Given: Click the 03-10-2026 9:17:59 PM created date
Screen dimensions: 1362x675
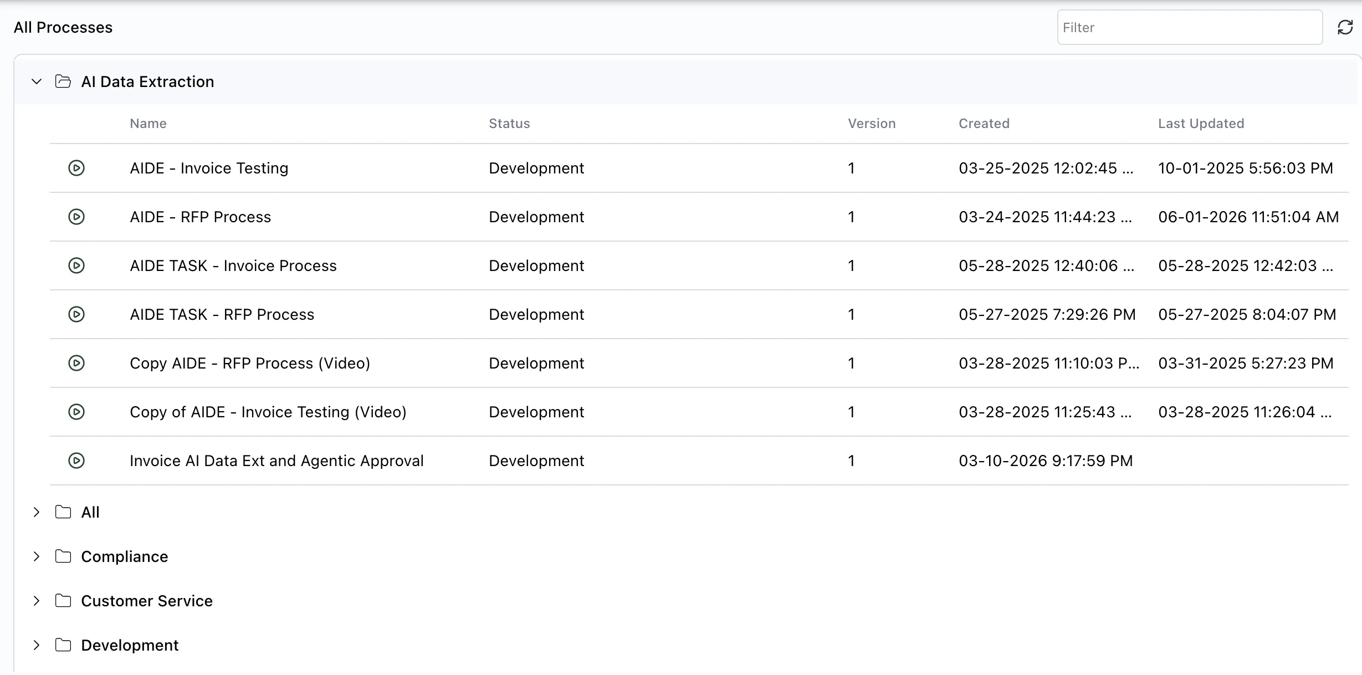Looking at the screenshot, I should [1046, 461].
